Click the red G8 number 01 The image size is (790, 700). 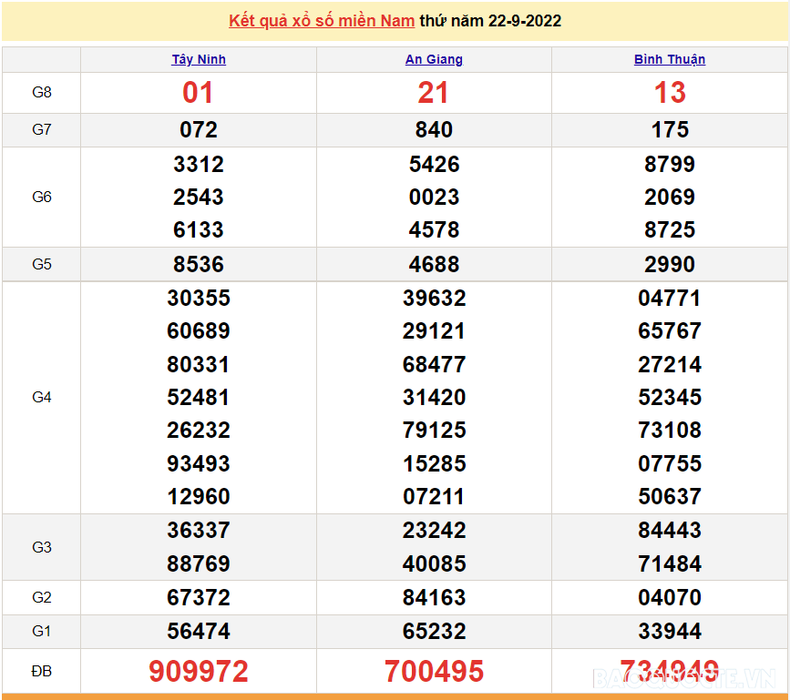199,93
